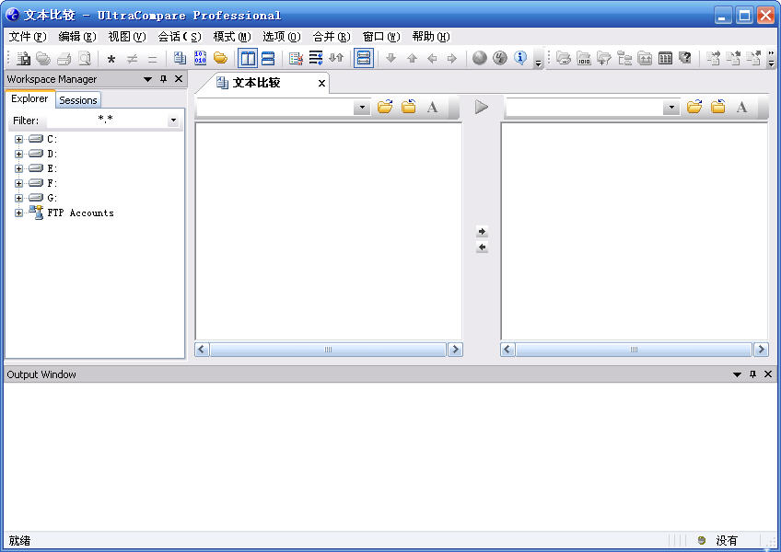Open the 选项(O) menu
Viewport: 781px width, 552px height.
tap(281, 37)
